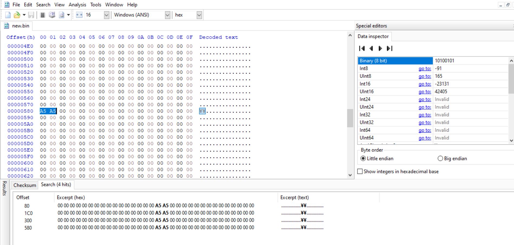Enable Show integers in hexadecimal base
The height and width of the screenshot is (245, 514).
[x=398, y=171]
